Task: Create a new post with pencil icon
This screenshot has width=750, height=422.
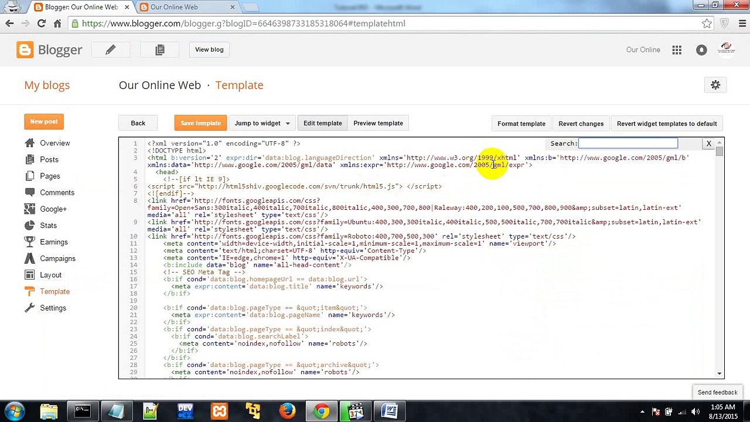Action: 111,50
